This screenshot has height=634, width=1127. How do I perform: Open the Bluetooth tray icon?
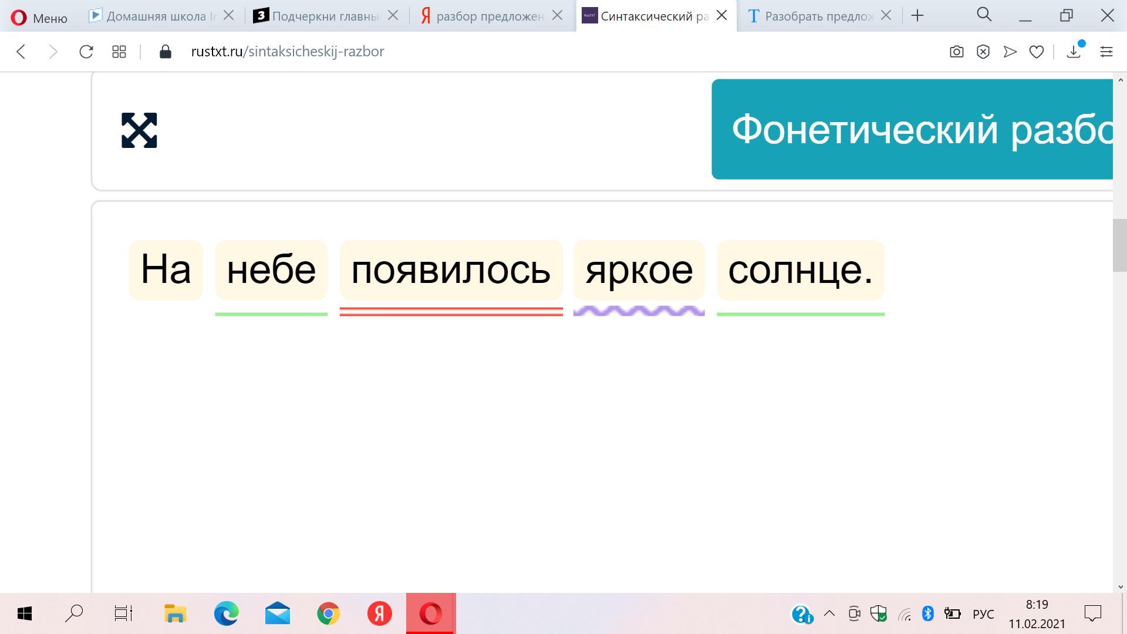tap(928, 613)
